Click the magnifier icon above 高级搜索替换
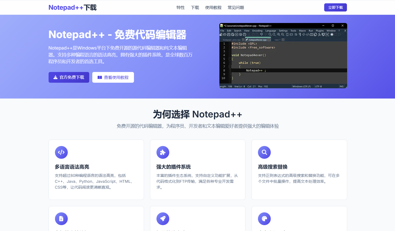The width and height of the screenshot is (395, 231). tap(264, 152)
